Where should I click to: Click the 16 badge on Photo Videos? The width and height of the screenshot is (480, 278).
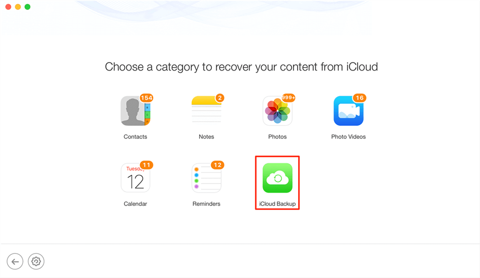point(359,98)
